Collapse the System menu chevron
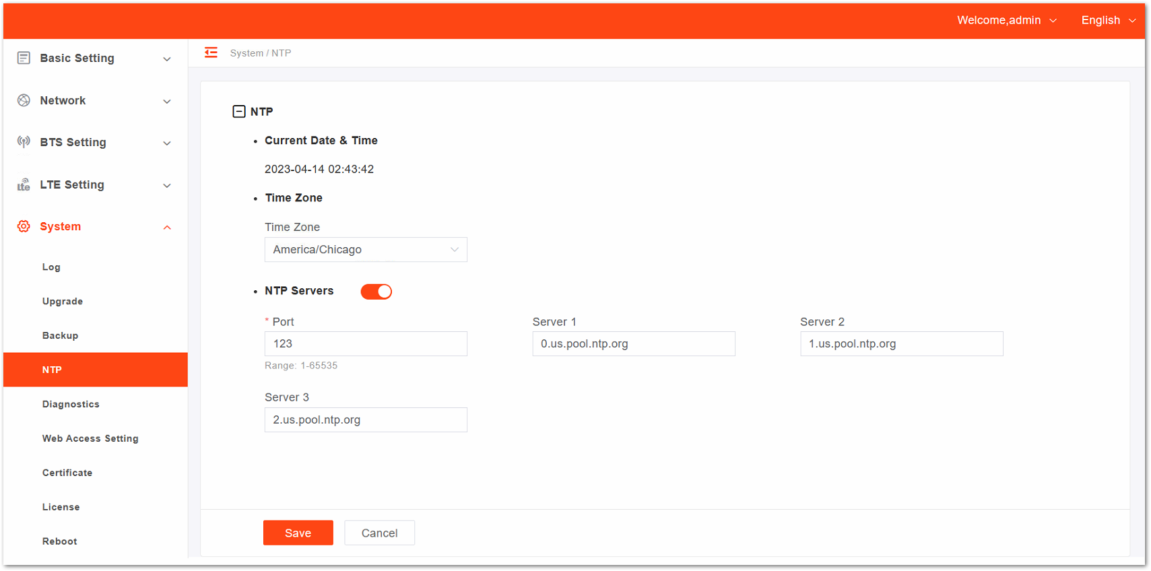 [167, 228]
